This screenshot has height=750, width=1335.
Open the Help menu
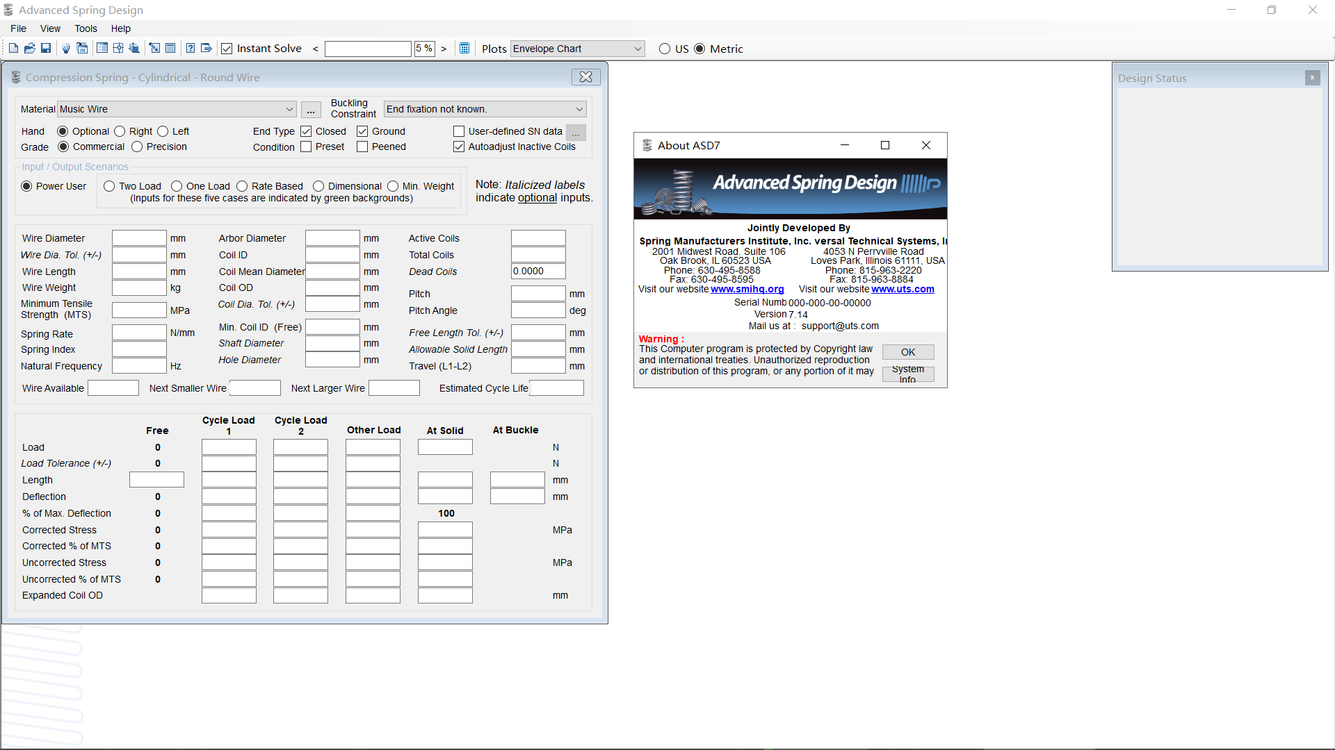(121, 28)
